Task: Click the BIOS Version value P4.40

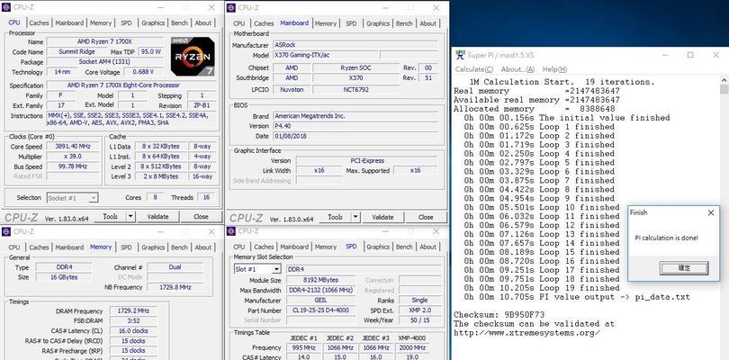Action: pyautogui.click(x=355, y=126)
